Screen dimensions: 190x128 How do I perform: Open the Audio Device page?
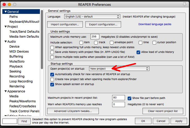14,46
